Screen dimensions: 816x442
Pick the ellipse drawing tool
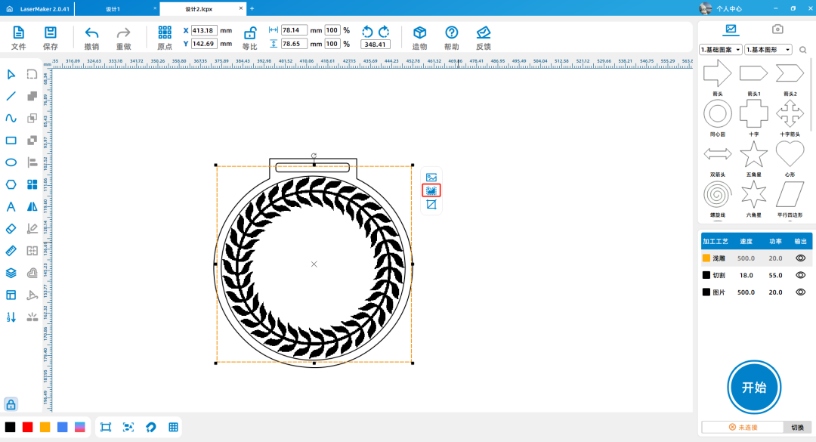point(11,162)
